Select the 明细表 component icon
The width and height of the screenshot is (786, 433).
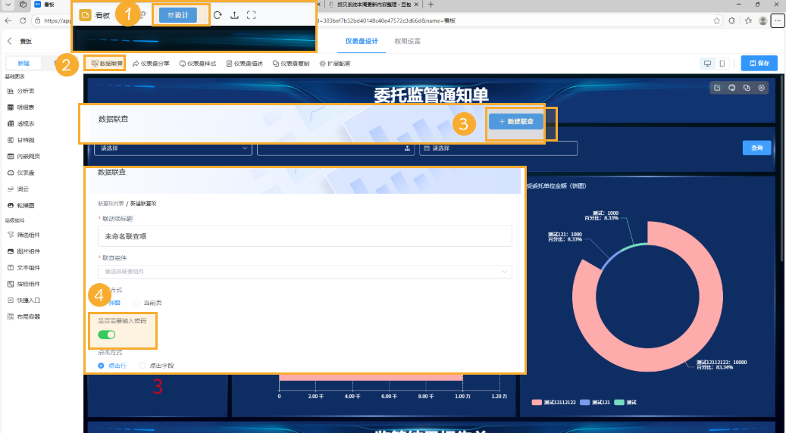pyautogui.click(x=11, y=107)
